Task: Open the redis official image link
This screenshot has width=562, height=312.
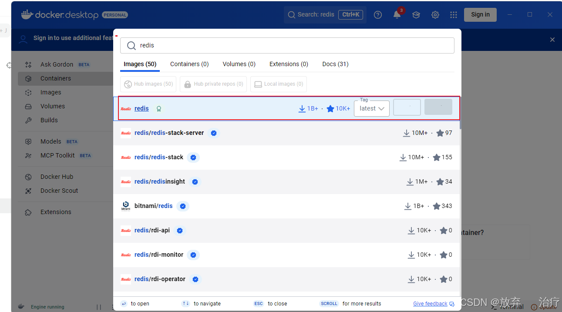Action: click(141, 108)
